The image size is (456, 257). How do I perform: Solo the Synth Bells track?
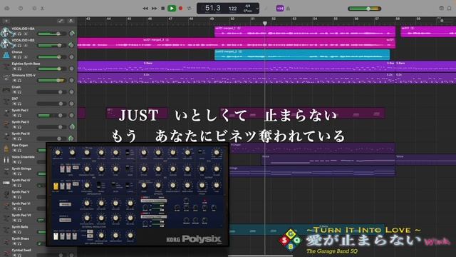point(19,232)
